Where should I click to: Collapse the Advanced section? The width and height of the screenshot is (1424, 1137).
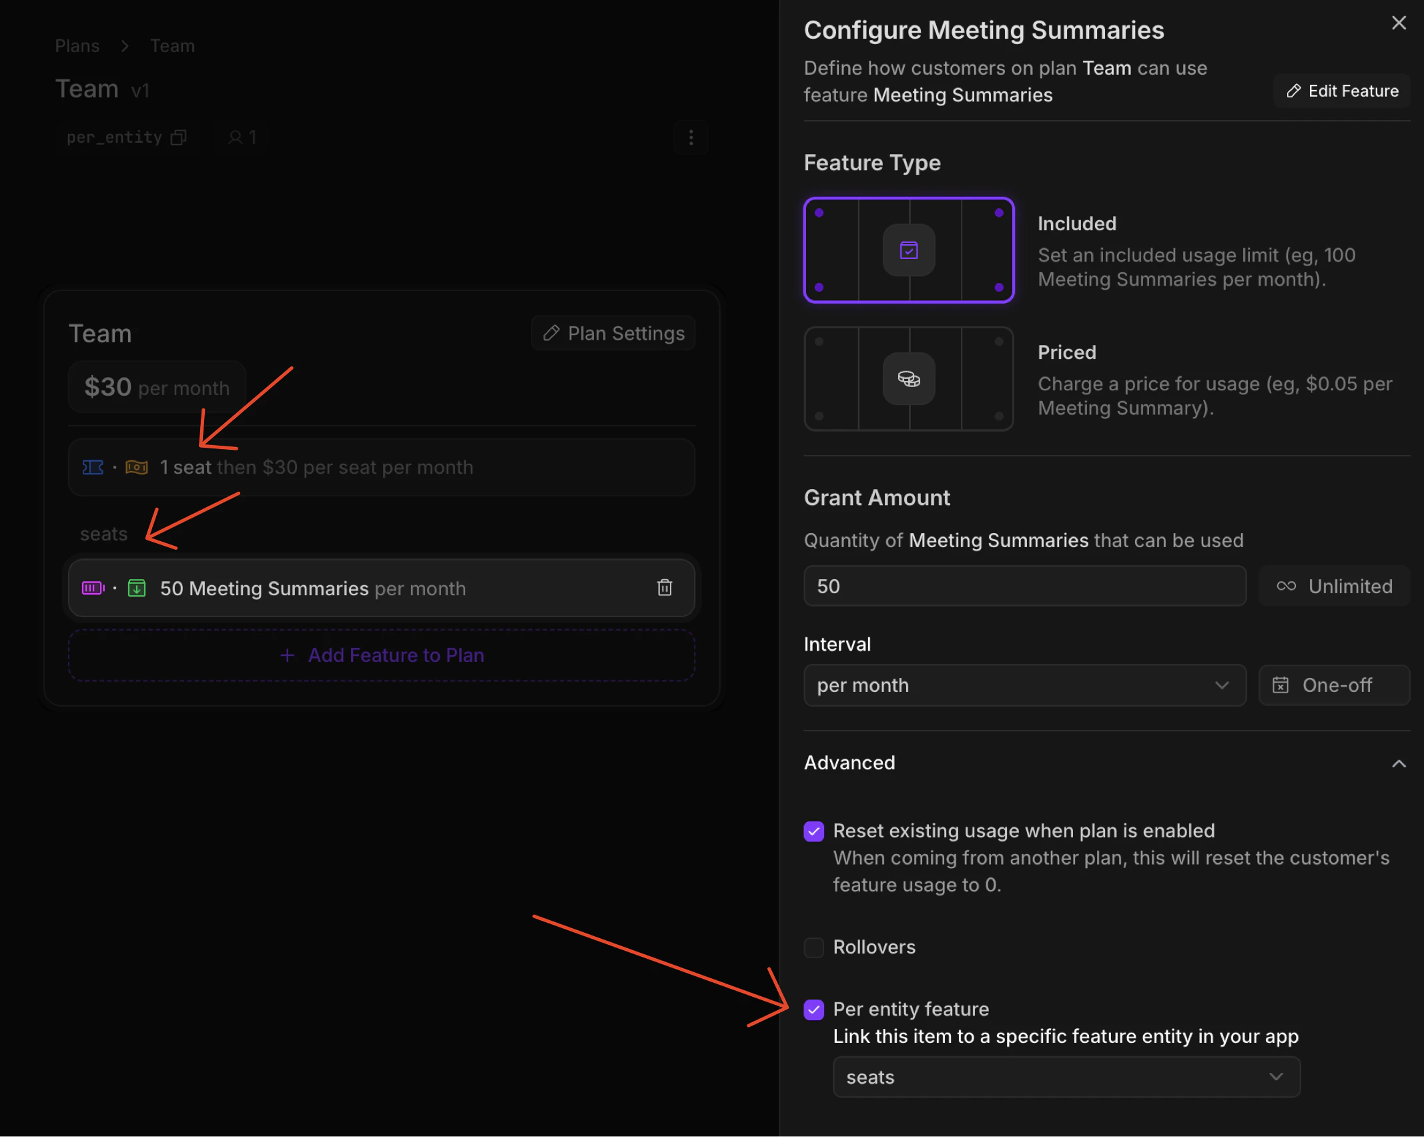pos(1399,763)
